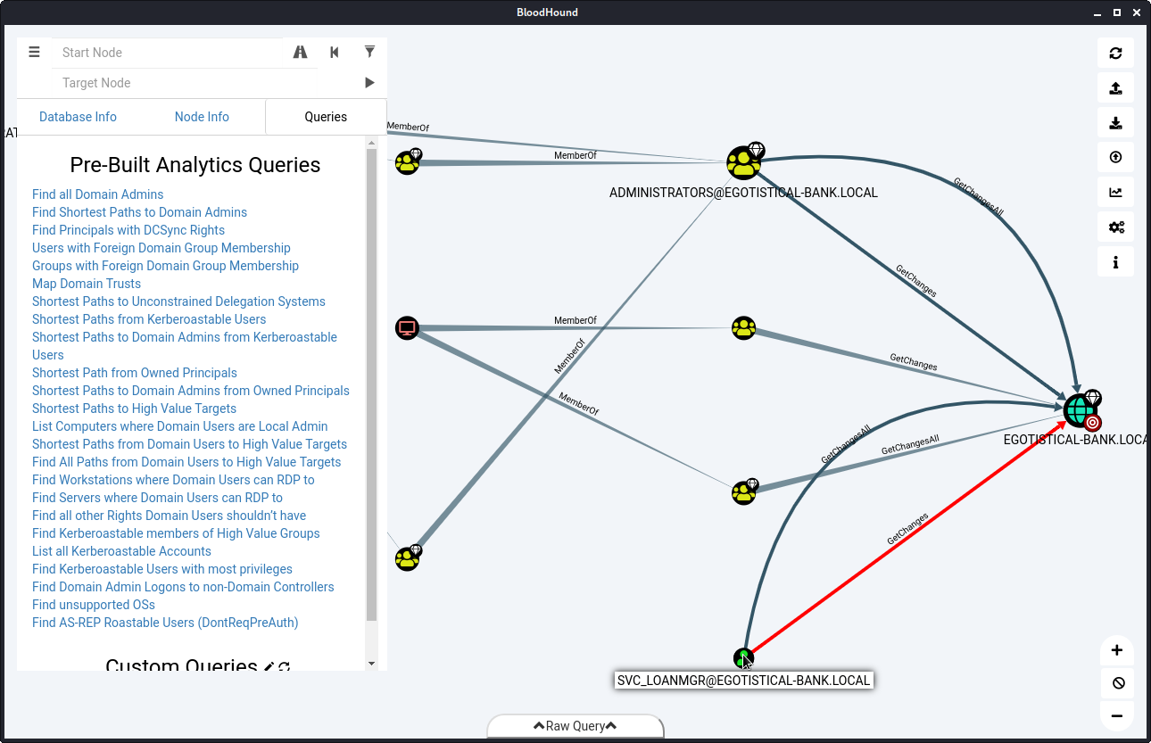The height and width of the screenshot is (743, 1151).
Task: Expand the Raw Query panel
Action: (x=575, y=726)
